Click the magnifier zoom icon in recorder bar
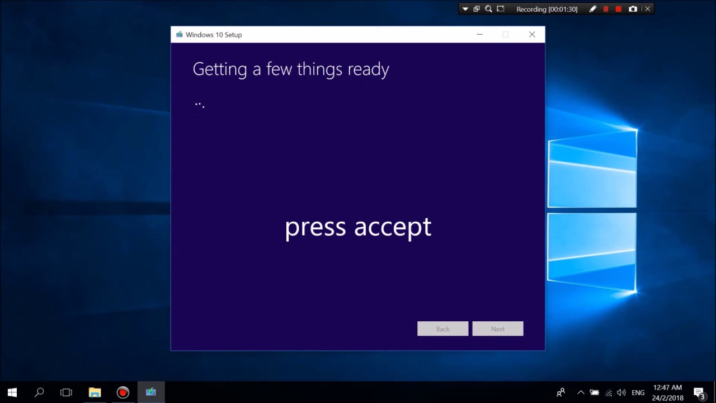 click(488, 9)
